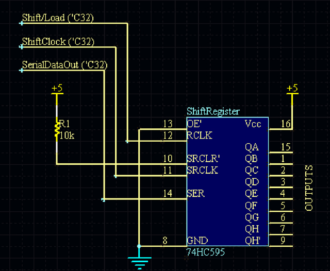Viewport: 330px width, 271px height.
Task: Click pin 15 of the QA output
Action: 286,147
